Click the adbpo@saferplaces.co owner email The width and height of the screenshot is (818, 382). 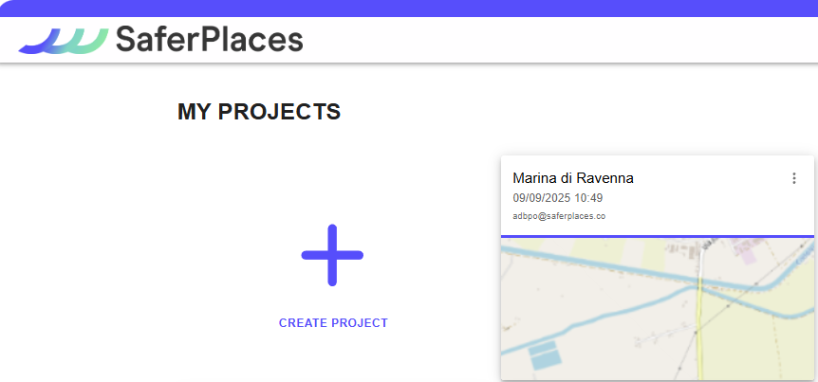point(559,216)
